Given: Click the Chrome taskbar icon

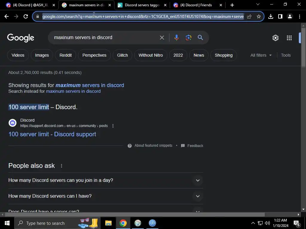Looking at the screenshot, I should 123,223.
